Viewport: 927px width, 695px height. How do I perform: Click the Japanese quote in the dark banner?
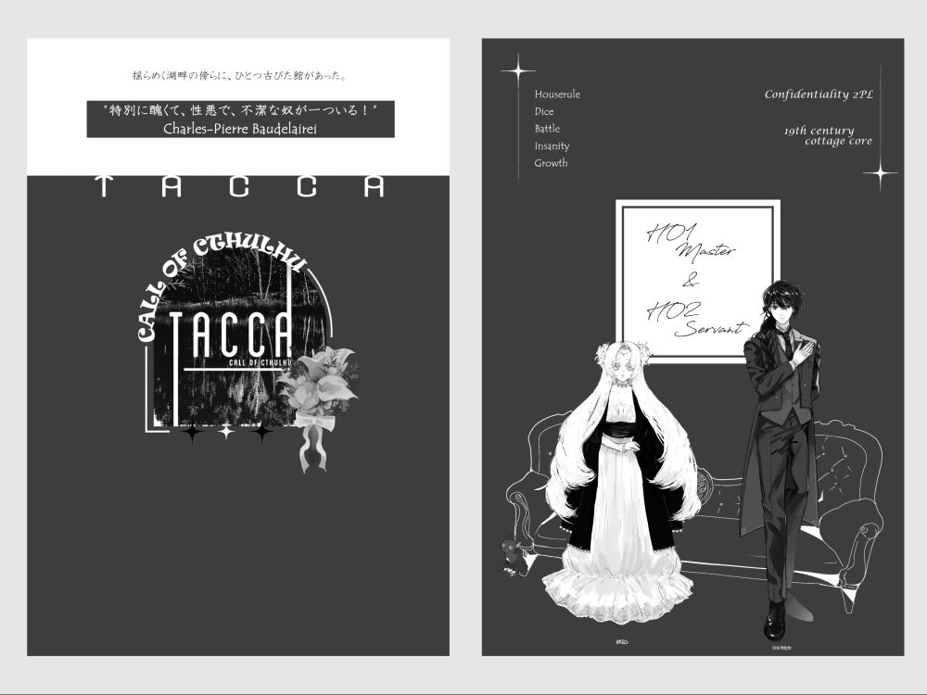coord(240,110)
